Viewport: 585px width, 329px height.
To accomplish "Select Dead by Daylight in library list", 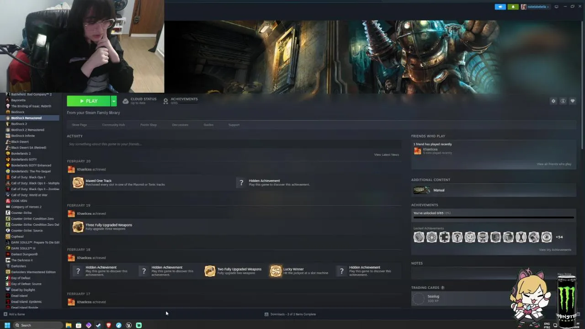I will coord(23,290).
